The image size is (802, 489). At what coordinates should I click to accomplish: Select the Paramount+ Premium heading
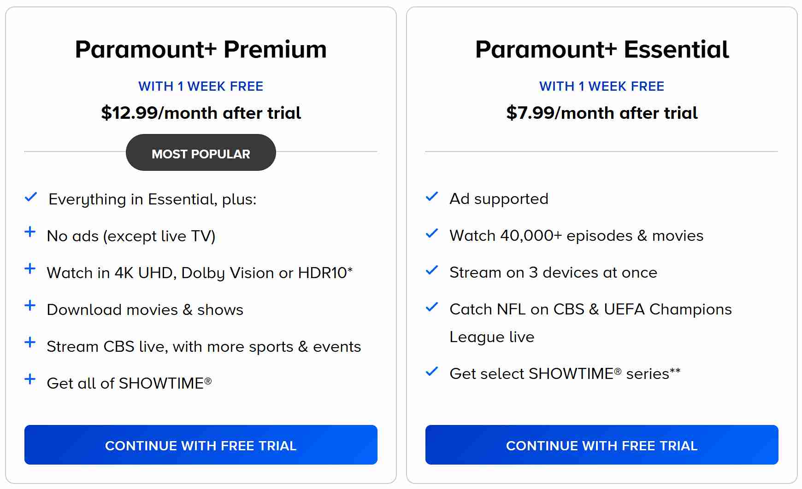[x=201, y=49]
